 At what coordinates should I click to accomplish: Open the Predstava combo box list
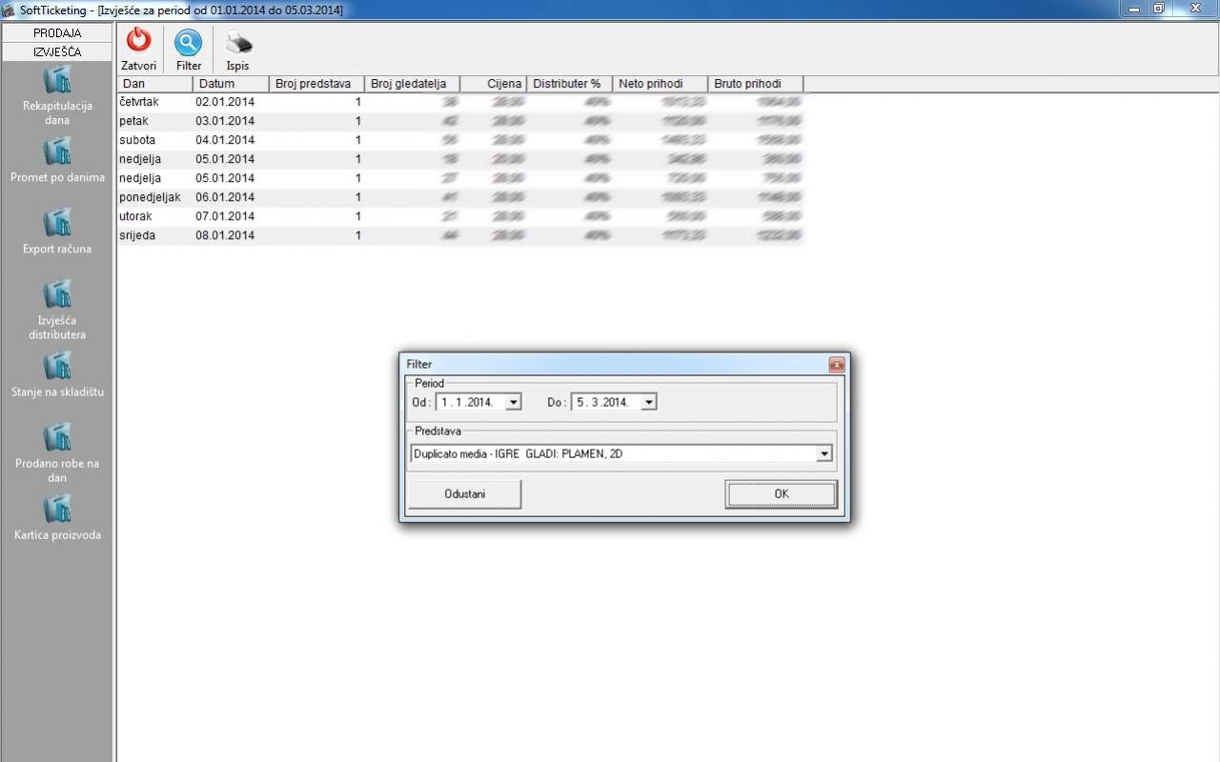click(x=824, y=454)
